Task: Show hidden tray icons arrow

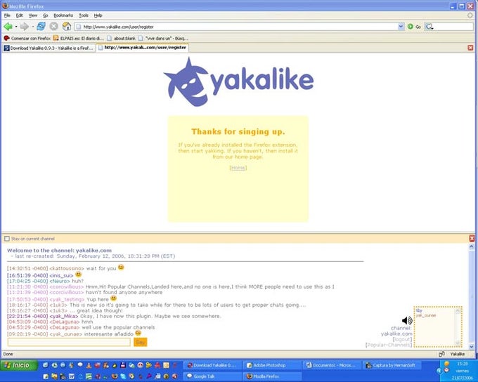Action: click(x=439, y=371)
